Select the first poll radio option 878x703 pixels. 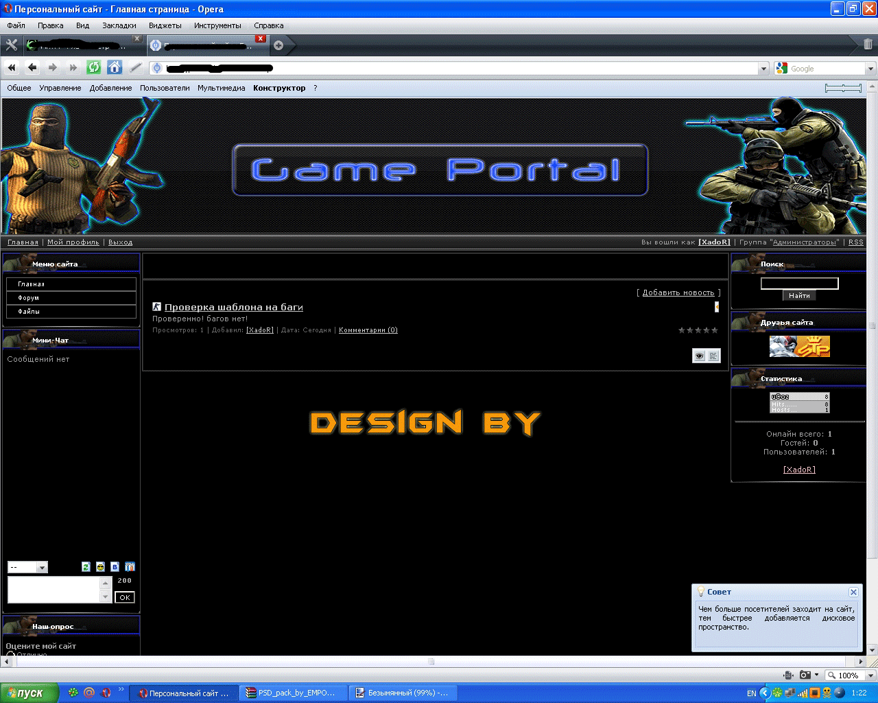click(10, 655)
